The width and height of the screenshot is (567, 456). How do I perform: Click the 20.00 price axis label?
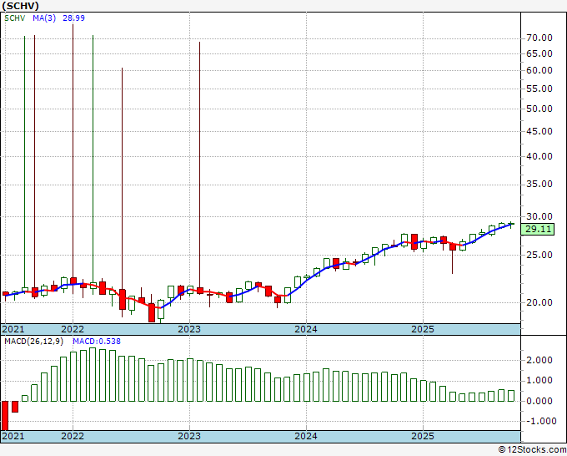click(x=539, y=302)
